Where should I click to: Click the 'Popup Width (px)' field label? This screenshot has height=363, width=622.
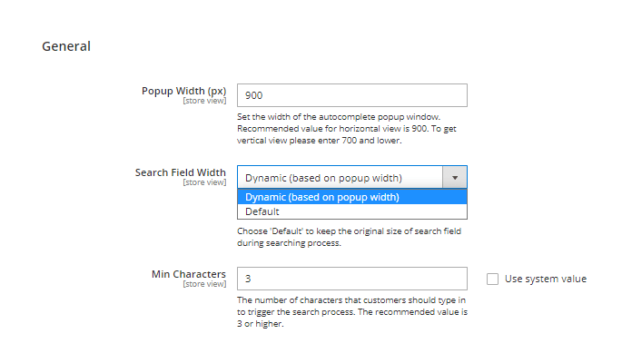[x=183, y=91]
